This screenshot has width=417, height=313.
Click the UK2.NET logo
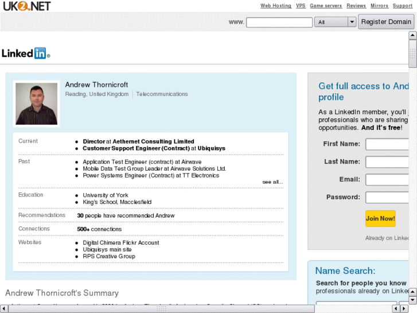(x=26, y=6)
